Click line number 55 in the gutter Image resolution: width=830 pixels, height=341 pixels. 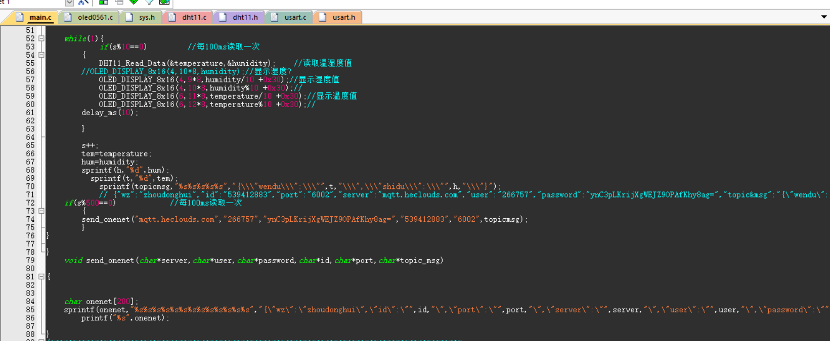[30, 63]
